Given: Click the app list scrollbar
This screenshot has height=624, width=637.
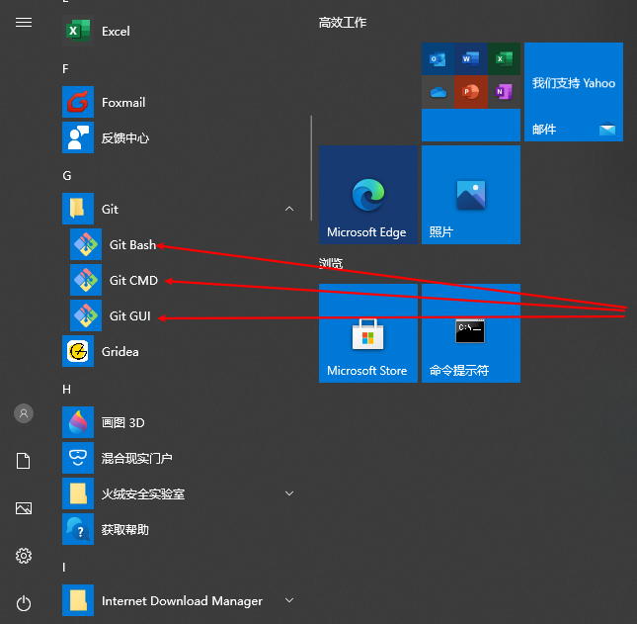Looking at the screenshot, I should 311,168.
